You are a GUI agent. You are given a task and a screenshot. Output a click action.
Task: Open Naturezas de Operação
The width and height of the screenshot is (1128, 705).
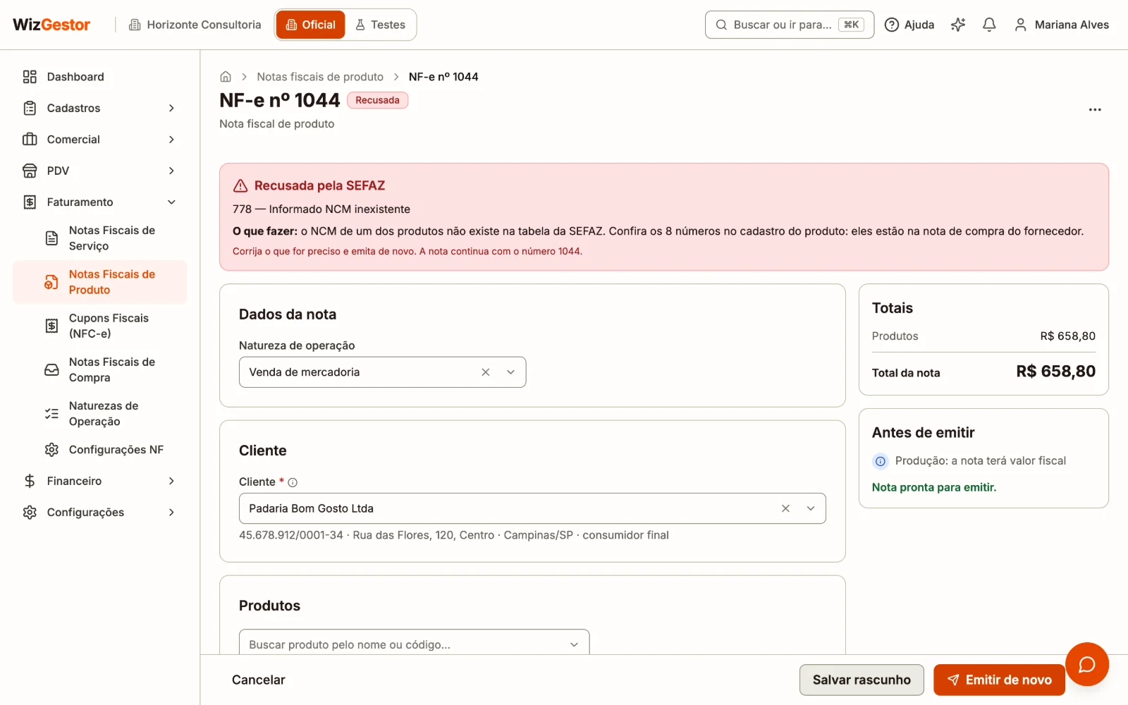coord(99,414)
